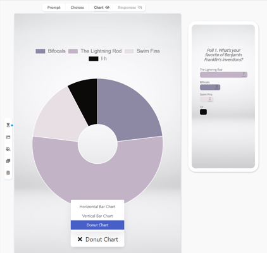This screenshot has height=253, width=267.
Task: Select the highlighted Donut Chart option
Action: click(x=97, y=225)
